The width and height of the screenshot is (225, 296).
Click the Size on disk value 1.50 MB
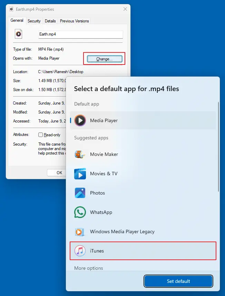coord(52,90)
